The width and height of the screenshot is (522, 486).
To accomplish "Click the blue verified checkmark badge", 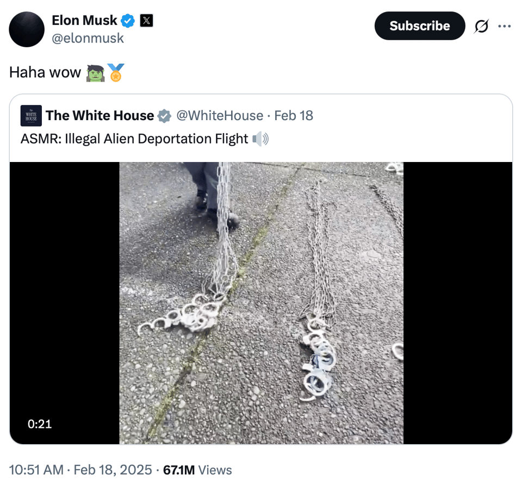I will (128, 21).
